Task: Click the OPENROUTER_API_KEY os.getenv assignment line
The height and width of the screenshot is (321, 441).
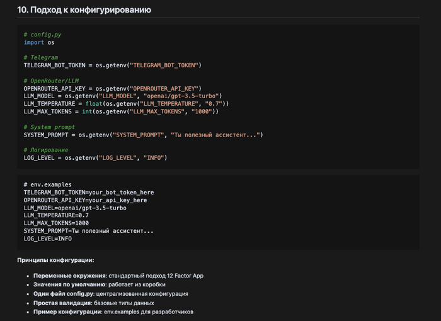Action: 112,88
